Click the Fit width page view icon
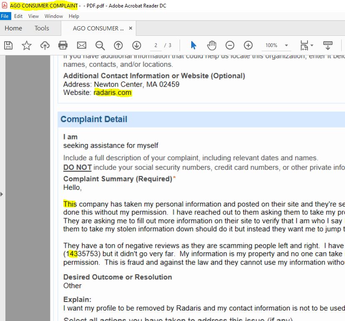Viewport: 345px width, 321px height. [x=304, y=45]
